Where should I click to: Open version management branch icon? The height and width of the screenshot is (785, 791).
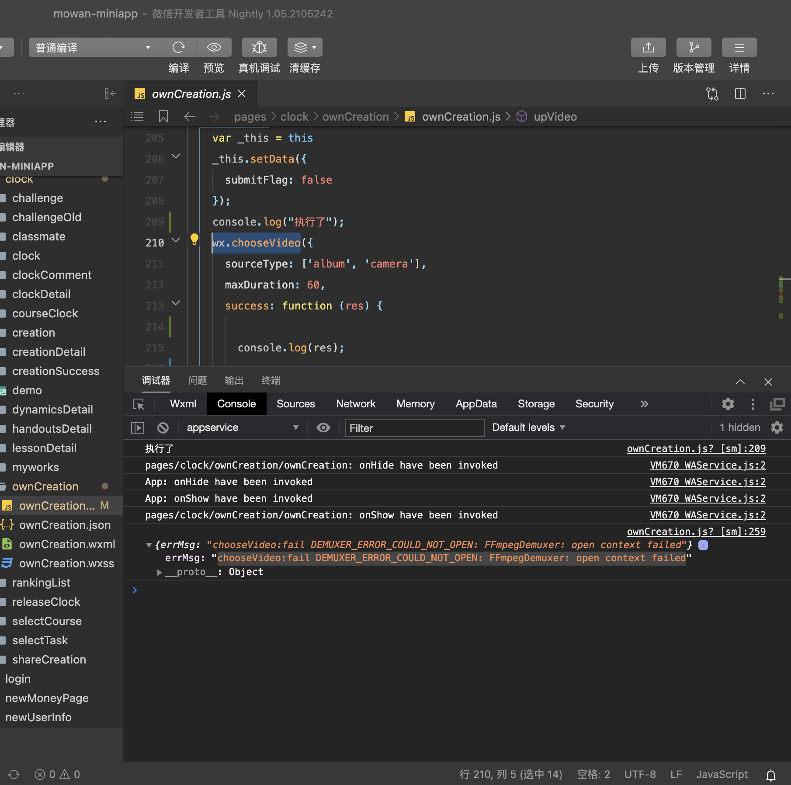[x=694, y=47]
